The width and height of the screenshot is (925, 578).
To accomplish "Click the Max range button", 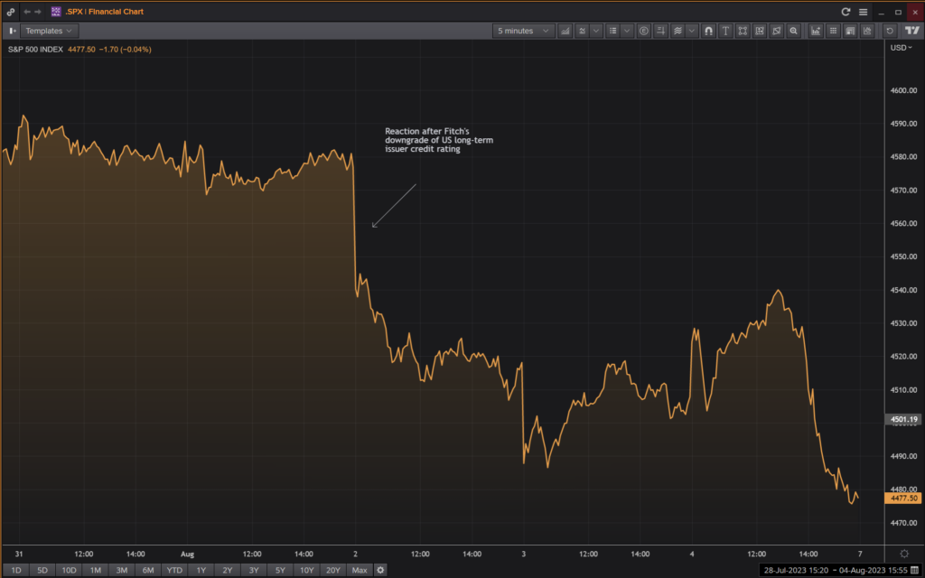I will click(x=360, y=570).
